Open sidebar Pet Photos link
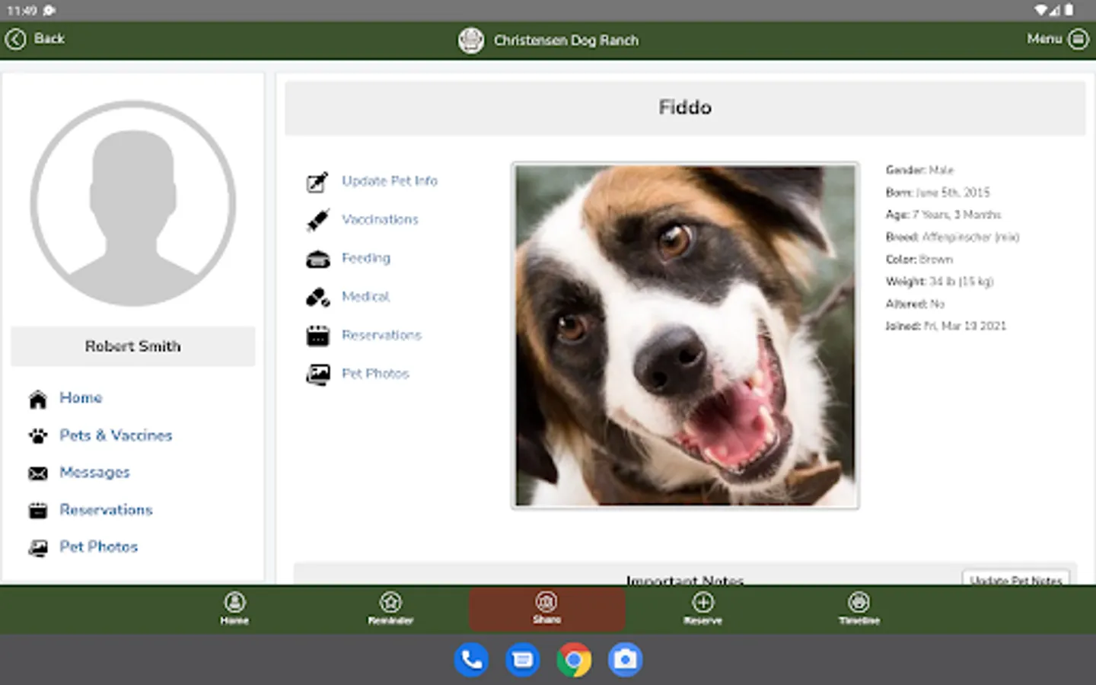 tap(98, 547)
